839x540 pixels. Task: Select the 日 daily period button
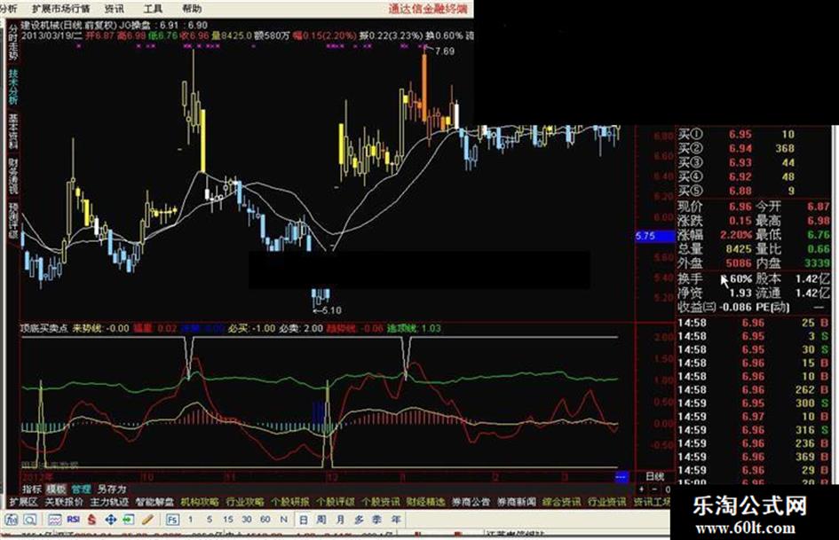(x=304, y=519)
